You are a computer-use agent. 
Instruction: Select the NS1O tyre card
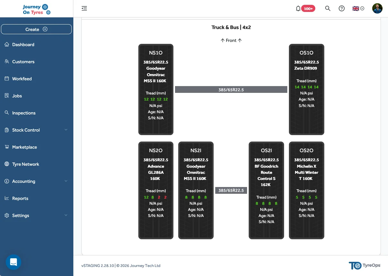pyautogui.click(x=156, y=89)
